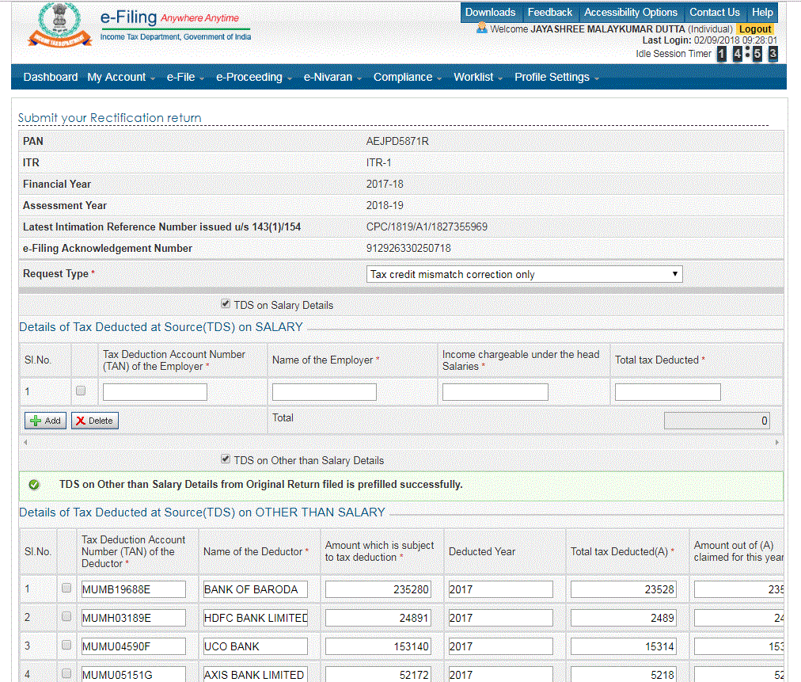Focus the Total tax Deducted salary field

pyautogui.click(x=668, y=392)
